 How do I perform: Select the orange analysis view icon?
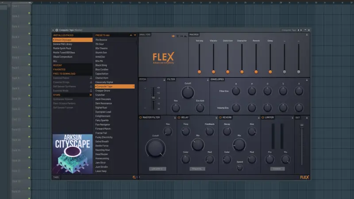[x=173, y=36]
